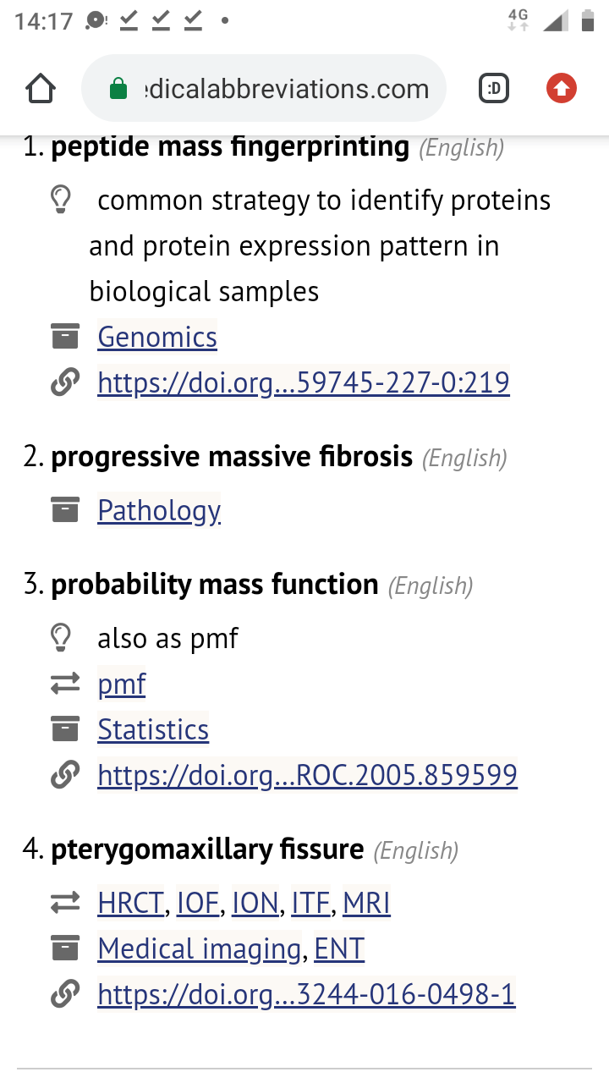Open the HRCT abbreviation link

[131, 903]
